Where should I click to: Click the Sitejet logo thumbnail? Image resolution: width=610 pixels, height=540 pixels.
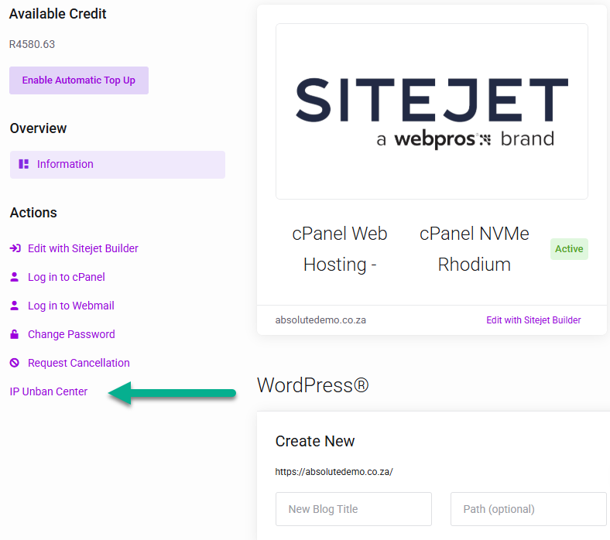(432, 111)
